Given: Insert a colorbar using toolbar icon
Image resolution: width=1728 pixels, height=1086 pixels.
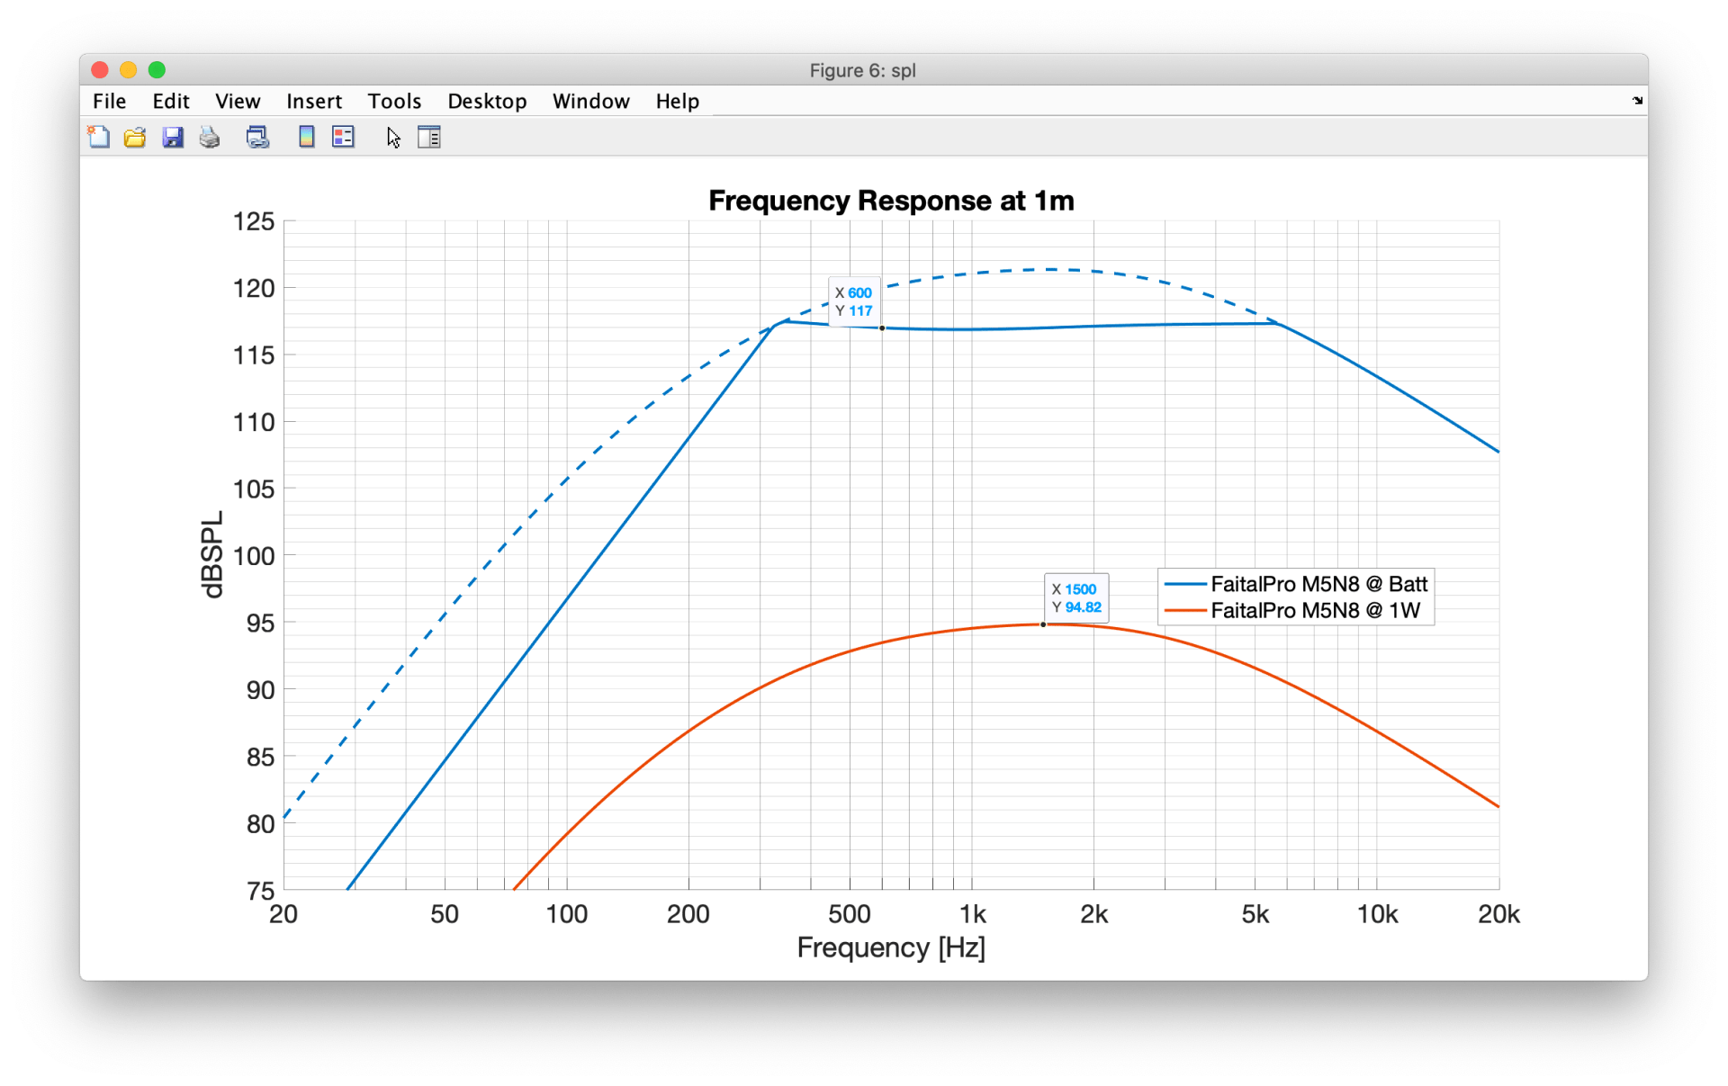Looking at the screenshot, I should pyautogui.click(x=306, y=138).
